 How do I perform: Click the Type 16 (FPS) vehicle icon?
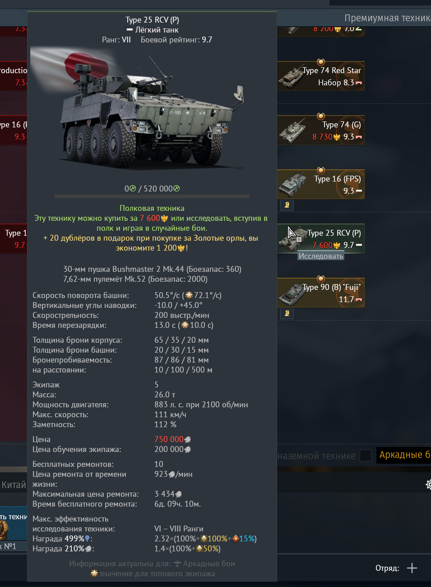coord(292,185)
